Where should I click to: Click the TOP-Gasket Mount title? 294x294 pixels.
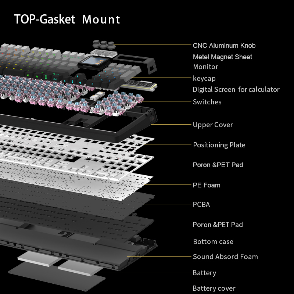[x=67, y=19]
